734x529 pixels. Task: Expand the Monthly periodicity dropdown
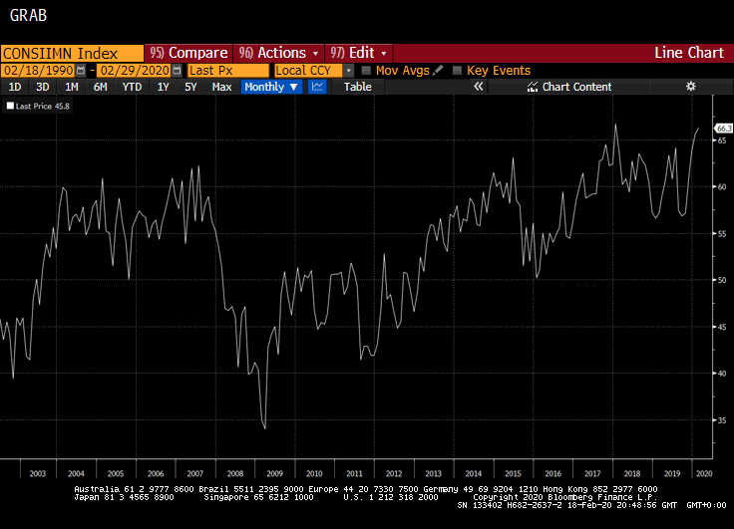click(x=271, y=87)
